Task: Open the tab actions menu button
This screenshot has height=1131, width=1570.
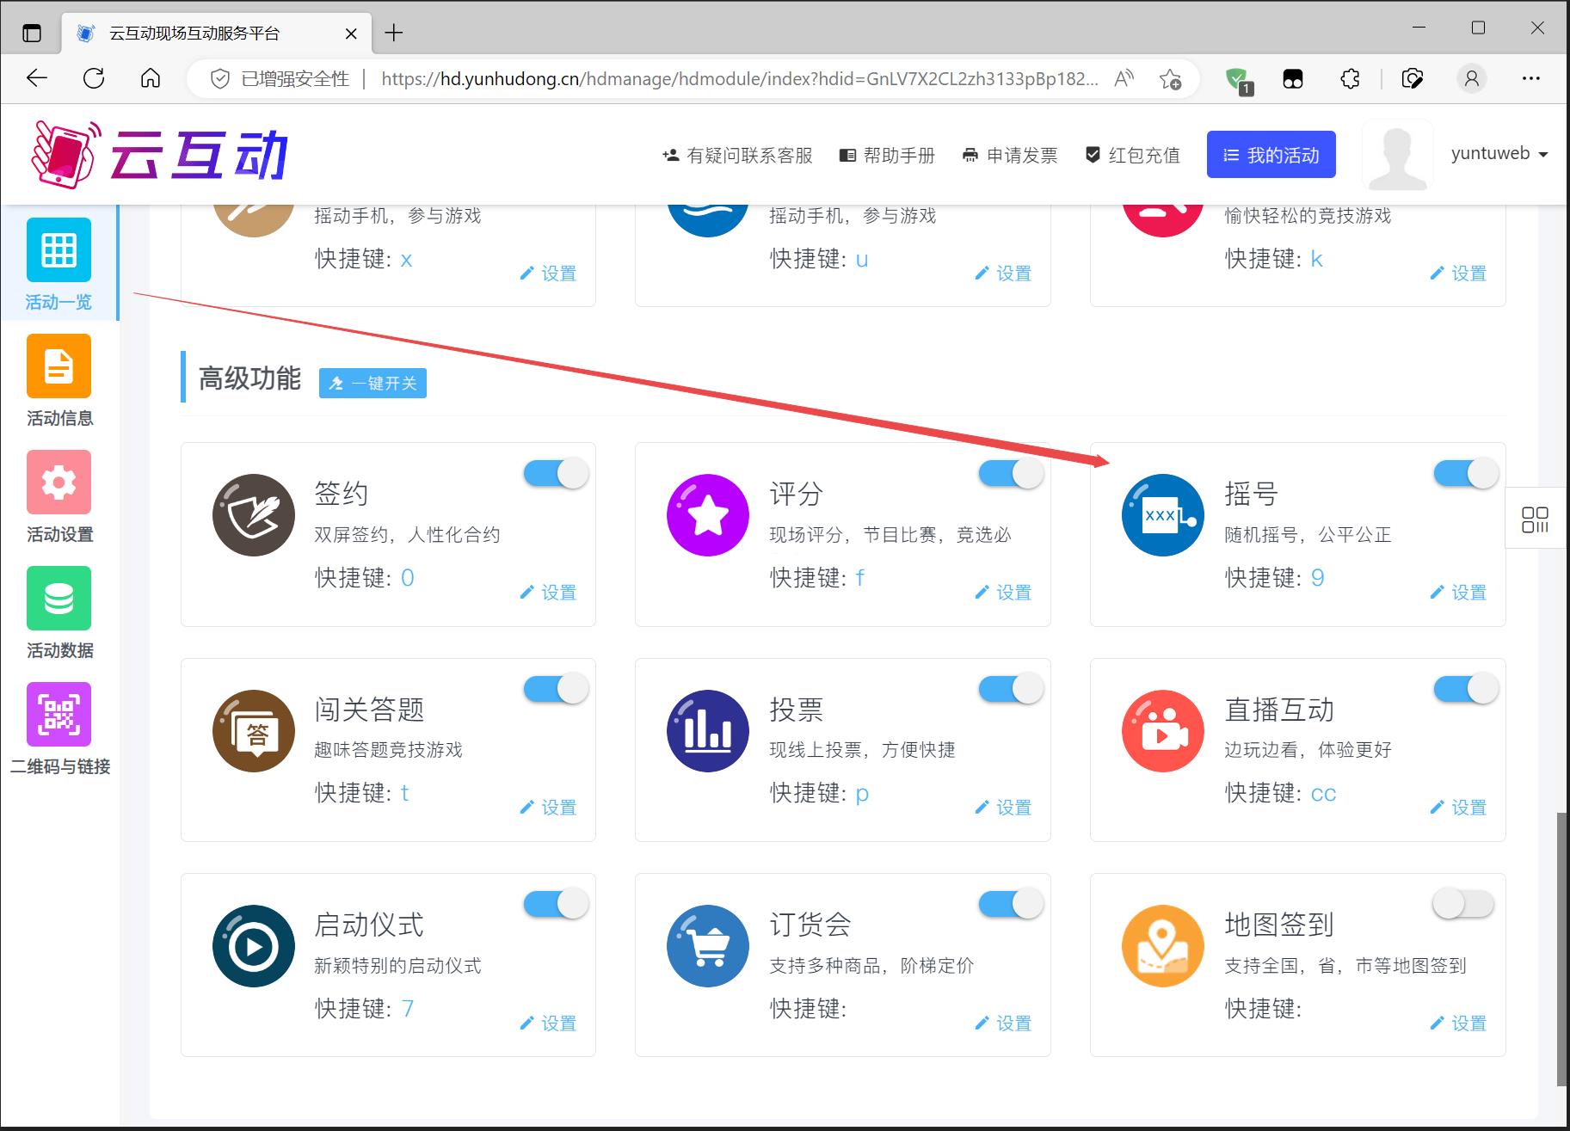Action: tap(32, 34)
